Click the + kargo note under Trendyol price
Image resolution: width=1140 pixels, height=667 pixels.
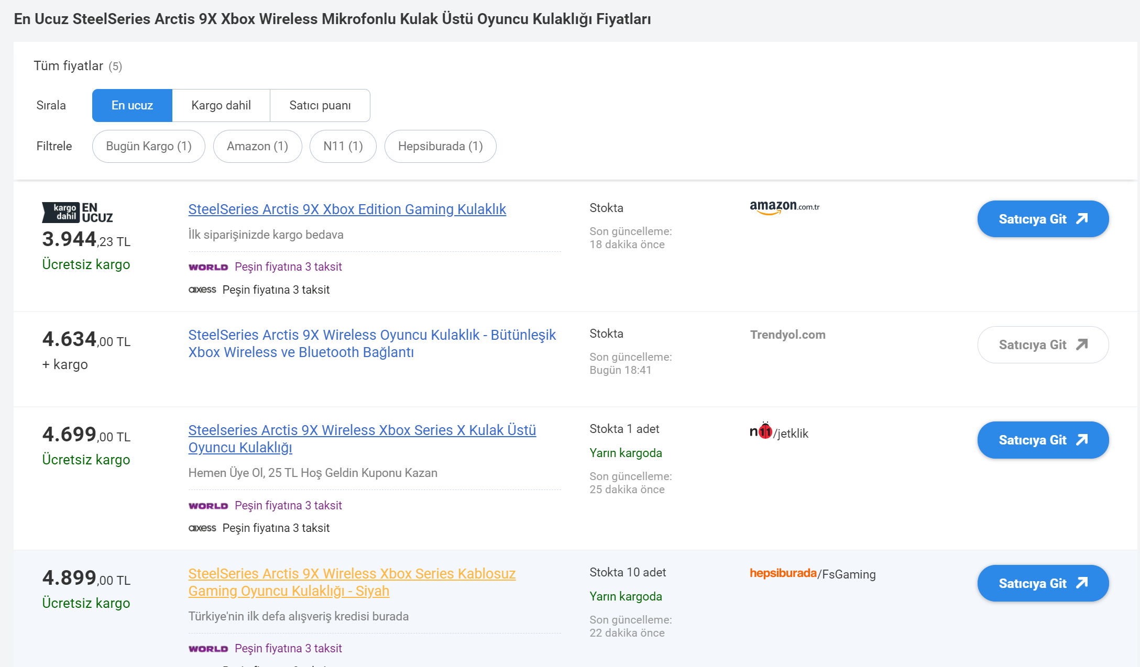pyautogui.click(x=65, y=364)
